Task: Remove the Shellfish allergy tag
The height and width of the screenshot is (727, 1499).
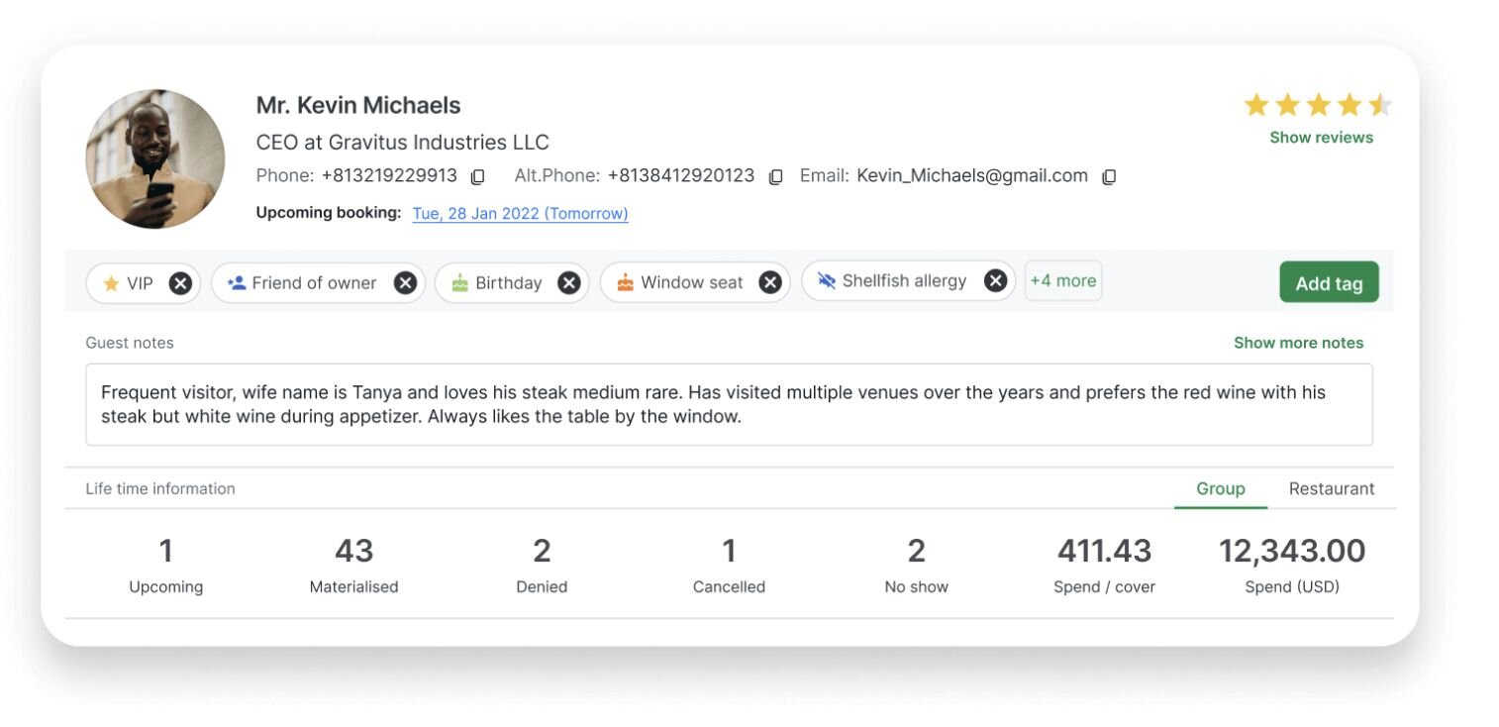Action: (x=995, y=281)
